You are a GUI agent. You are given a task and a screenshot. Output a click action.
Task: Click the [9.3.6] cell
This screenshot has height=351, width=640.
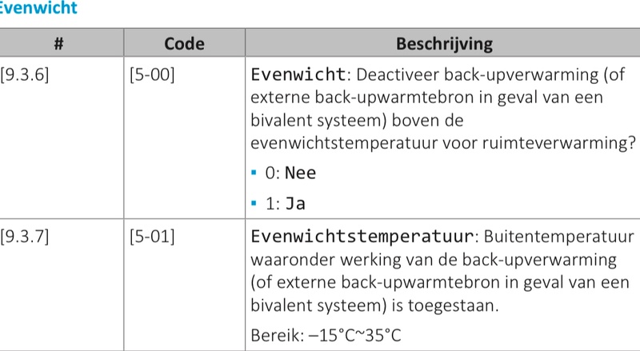pos(25,75)
